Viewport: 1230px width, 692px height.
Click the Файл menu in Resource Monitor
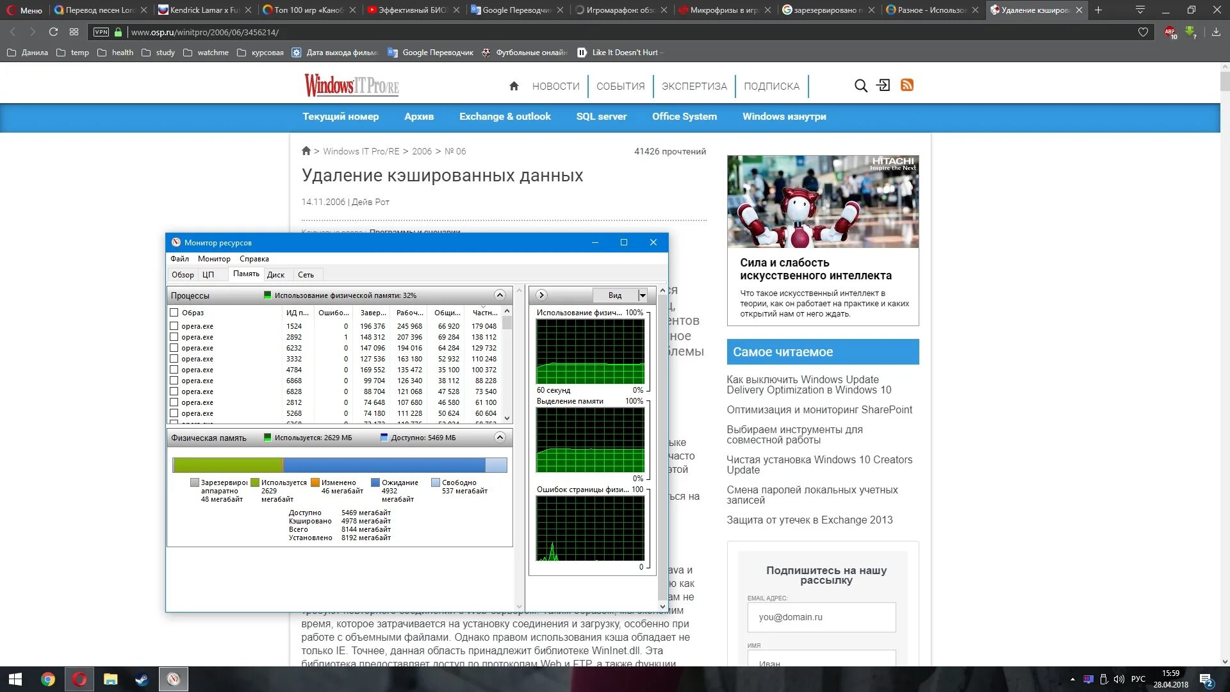point(179,259)
